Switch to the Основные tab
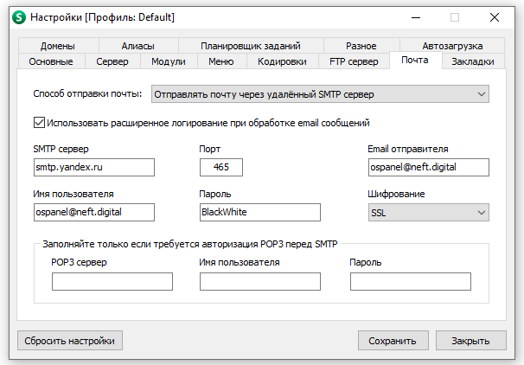The image size is (524, 365). pyautogui.click(x=56, y=61)
